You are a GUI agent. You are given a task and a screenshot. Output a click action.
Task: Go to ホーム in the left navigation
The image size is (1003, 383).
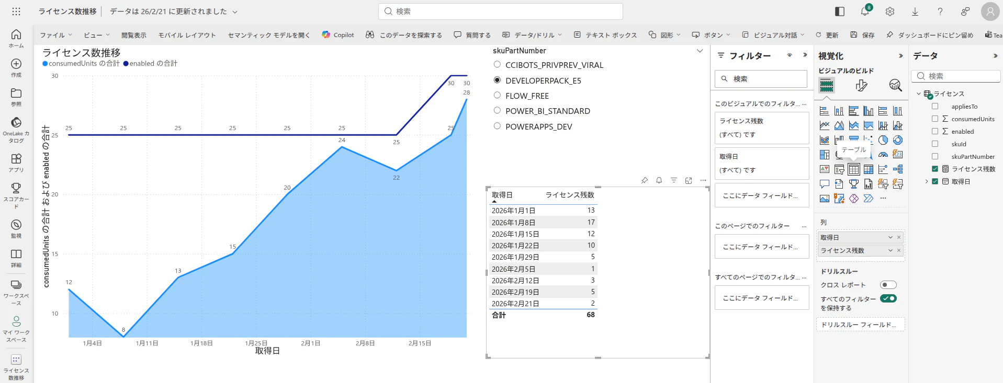(x=16, y=38)
